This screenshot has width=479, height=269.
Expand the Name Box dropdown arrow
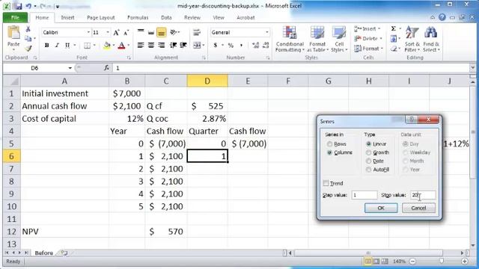point(70,68)
